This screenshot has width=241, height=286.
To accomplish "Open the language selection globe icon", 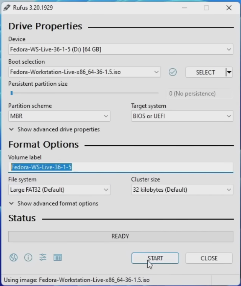I will point(14,258).
